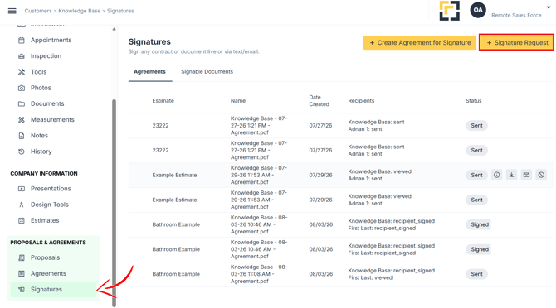
Task: Click email icon on Example Estimate row
Action: pyautogui.click(x=526, y=175)
